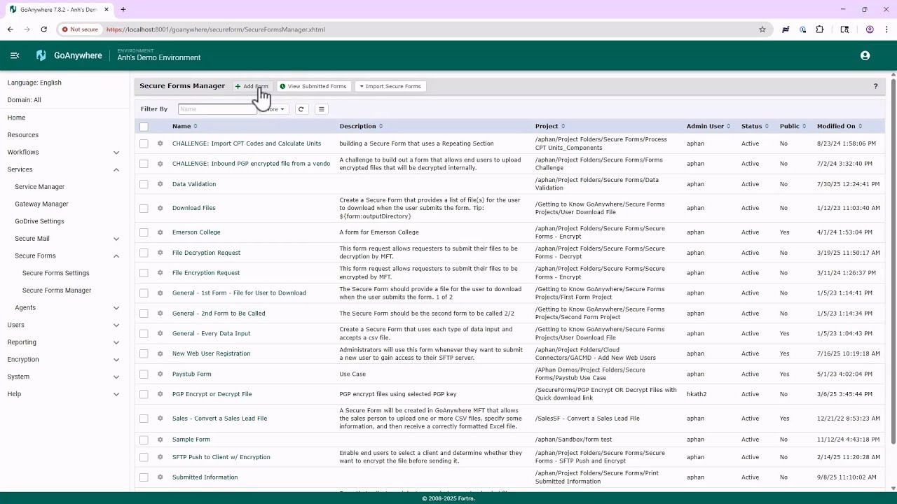This screenshot has height=504, width=897.
Task: Click the GoAnywhere logo
Action: [x=69, y=56]
